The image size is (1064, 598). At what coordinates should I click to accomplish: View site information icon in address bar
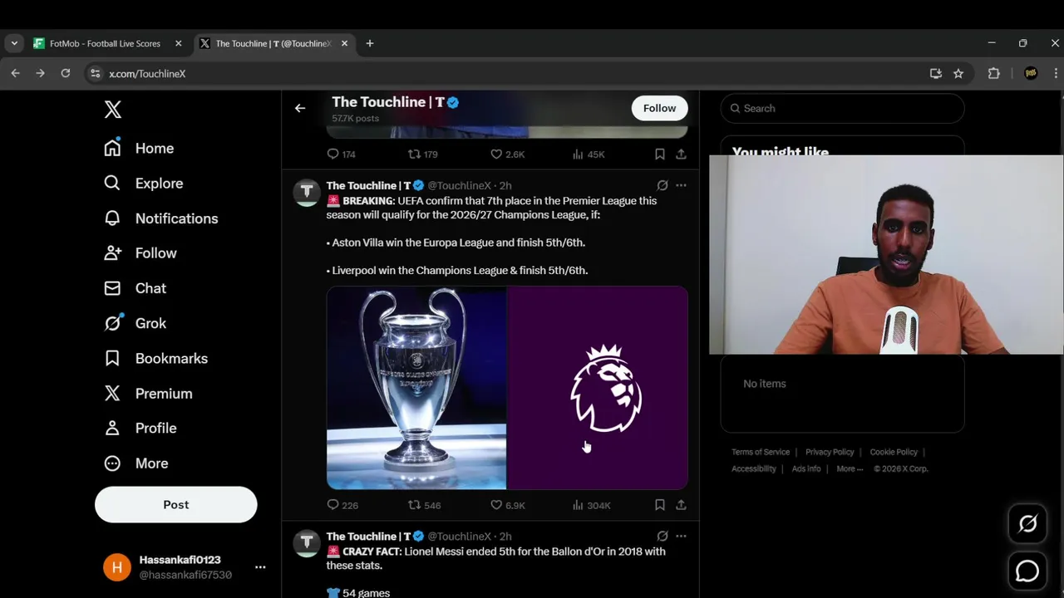tap(96, 73)
